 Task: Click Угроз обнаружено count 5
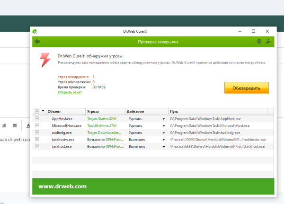tap(93, 77)
